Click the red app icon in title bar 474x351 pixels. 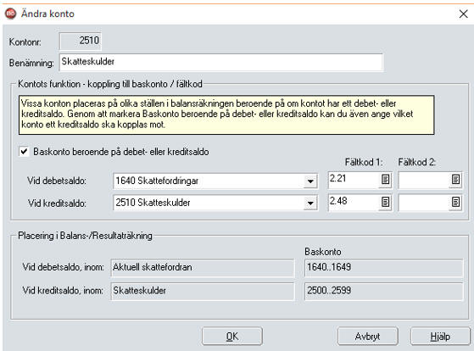click(10, 14)
